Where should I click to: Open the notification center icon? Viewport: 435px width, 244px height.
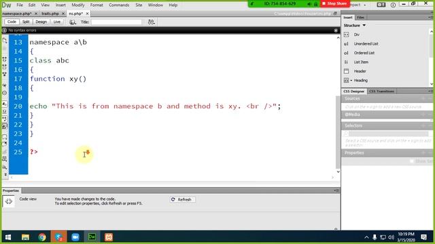click(423, 237)
